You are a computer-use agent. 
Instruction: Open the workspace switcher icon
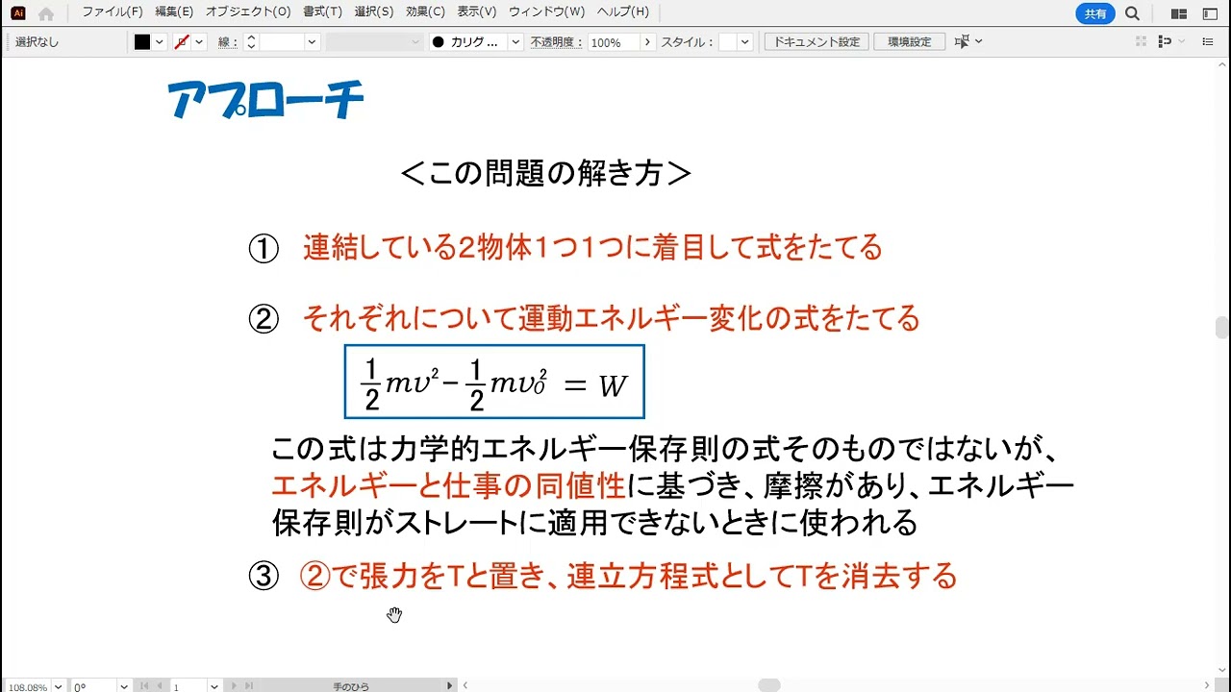coord(1210,13)
